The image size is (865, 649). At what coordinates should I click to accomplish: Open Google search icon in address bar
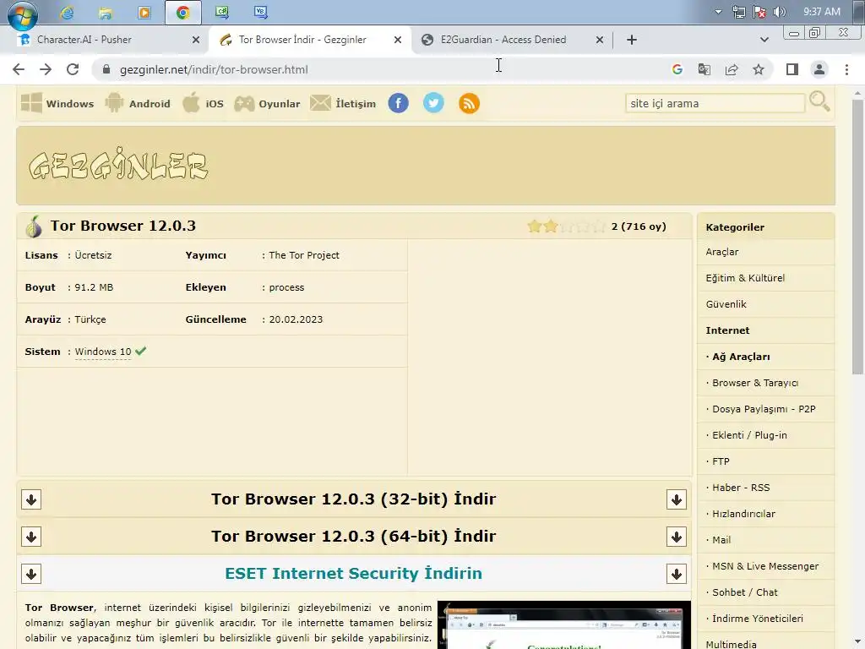click(x=677, y=69)
